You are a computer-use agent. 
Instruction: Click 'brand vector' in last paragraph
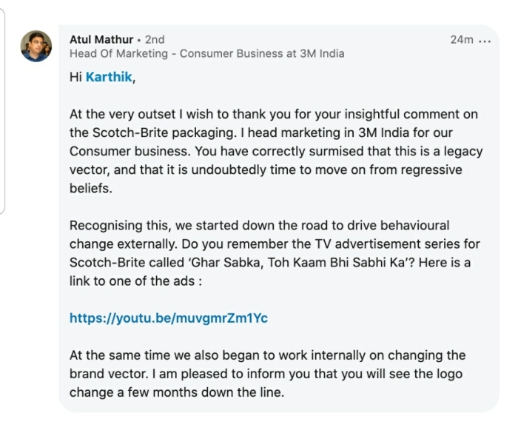108,374
